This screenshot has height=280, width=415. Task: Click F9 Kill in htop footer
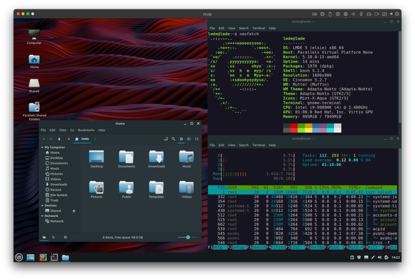tap(373, 247)
